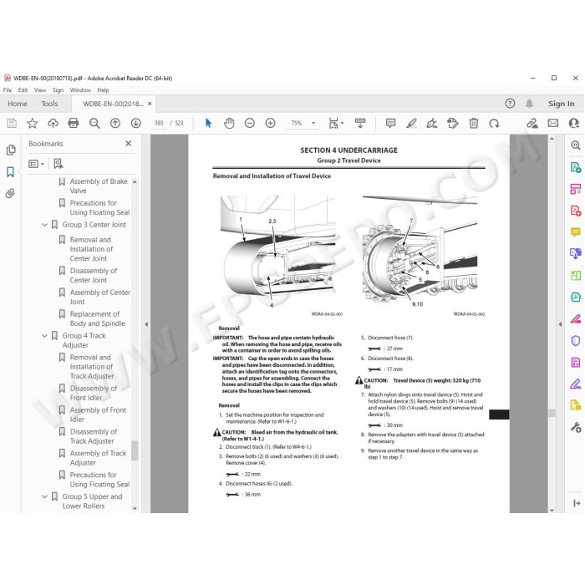
Task: Open the Window menu
Action: pyautogui.click(x=80, y=90)
